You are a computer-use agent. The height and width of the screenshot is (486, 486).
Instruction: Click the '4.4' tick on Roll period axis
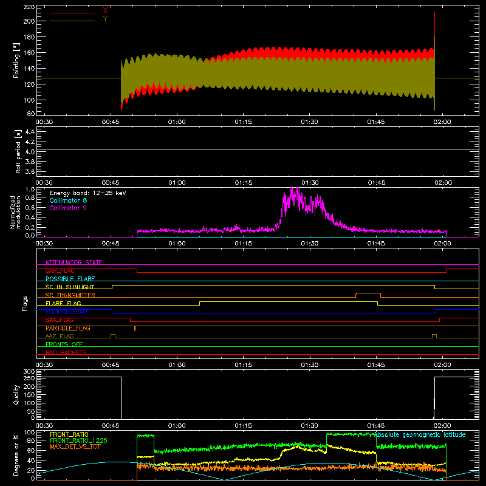tap(30, 132)
